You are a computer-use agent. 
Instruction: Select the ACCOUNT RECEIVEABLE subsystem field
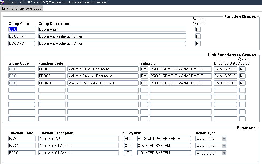164,139
